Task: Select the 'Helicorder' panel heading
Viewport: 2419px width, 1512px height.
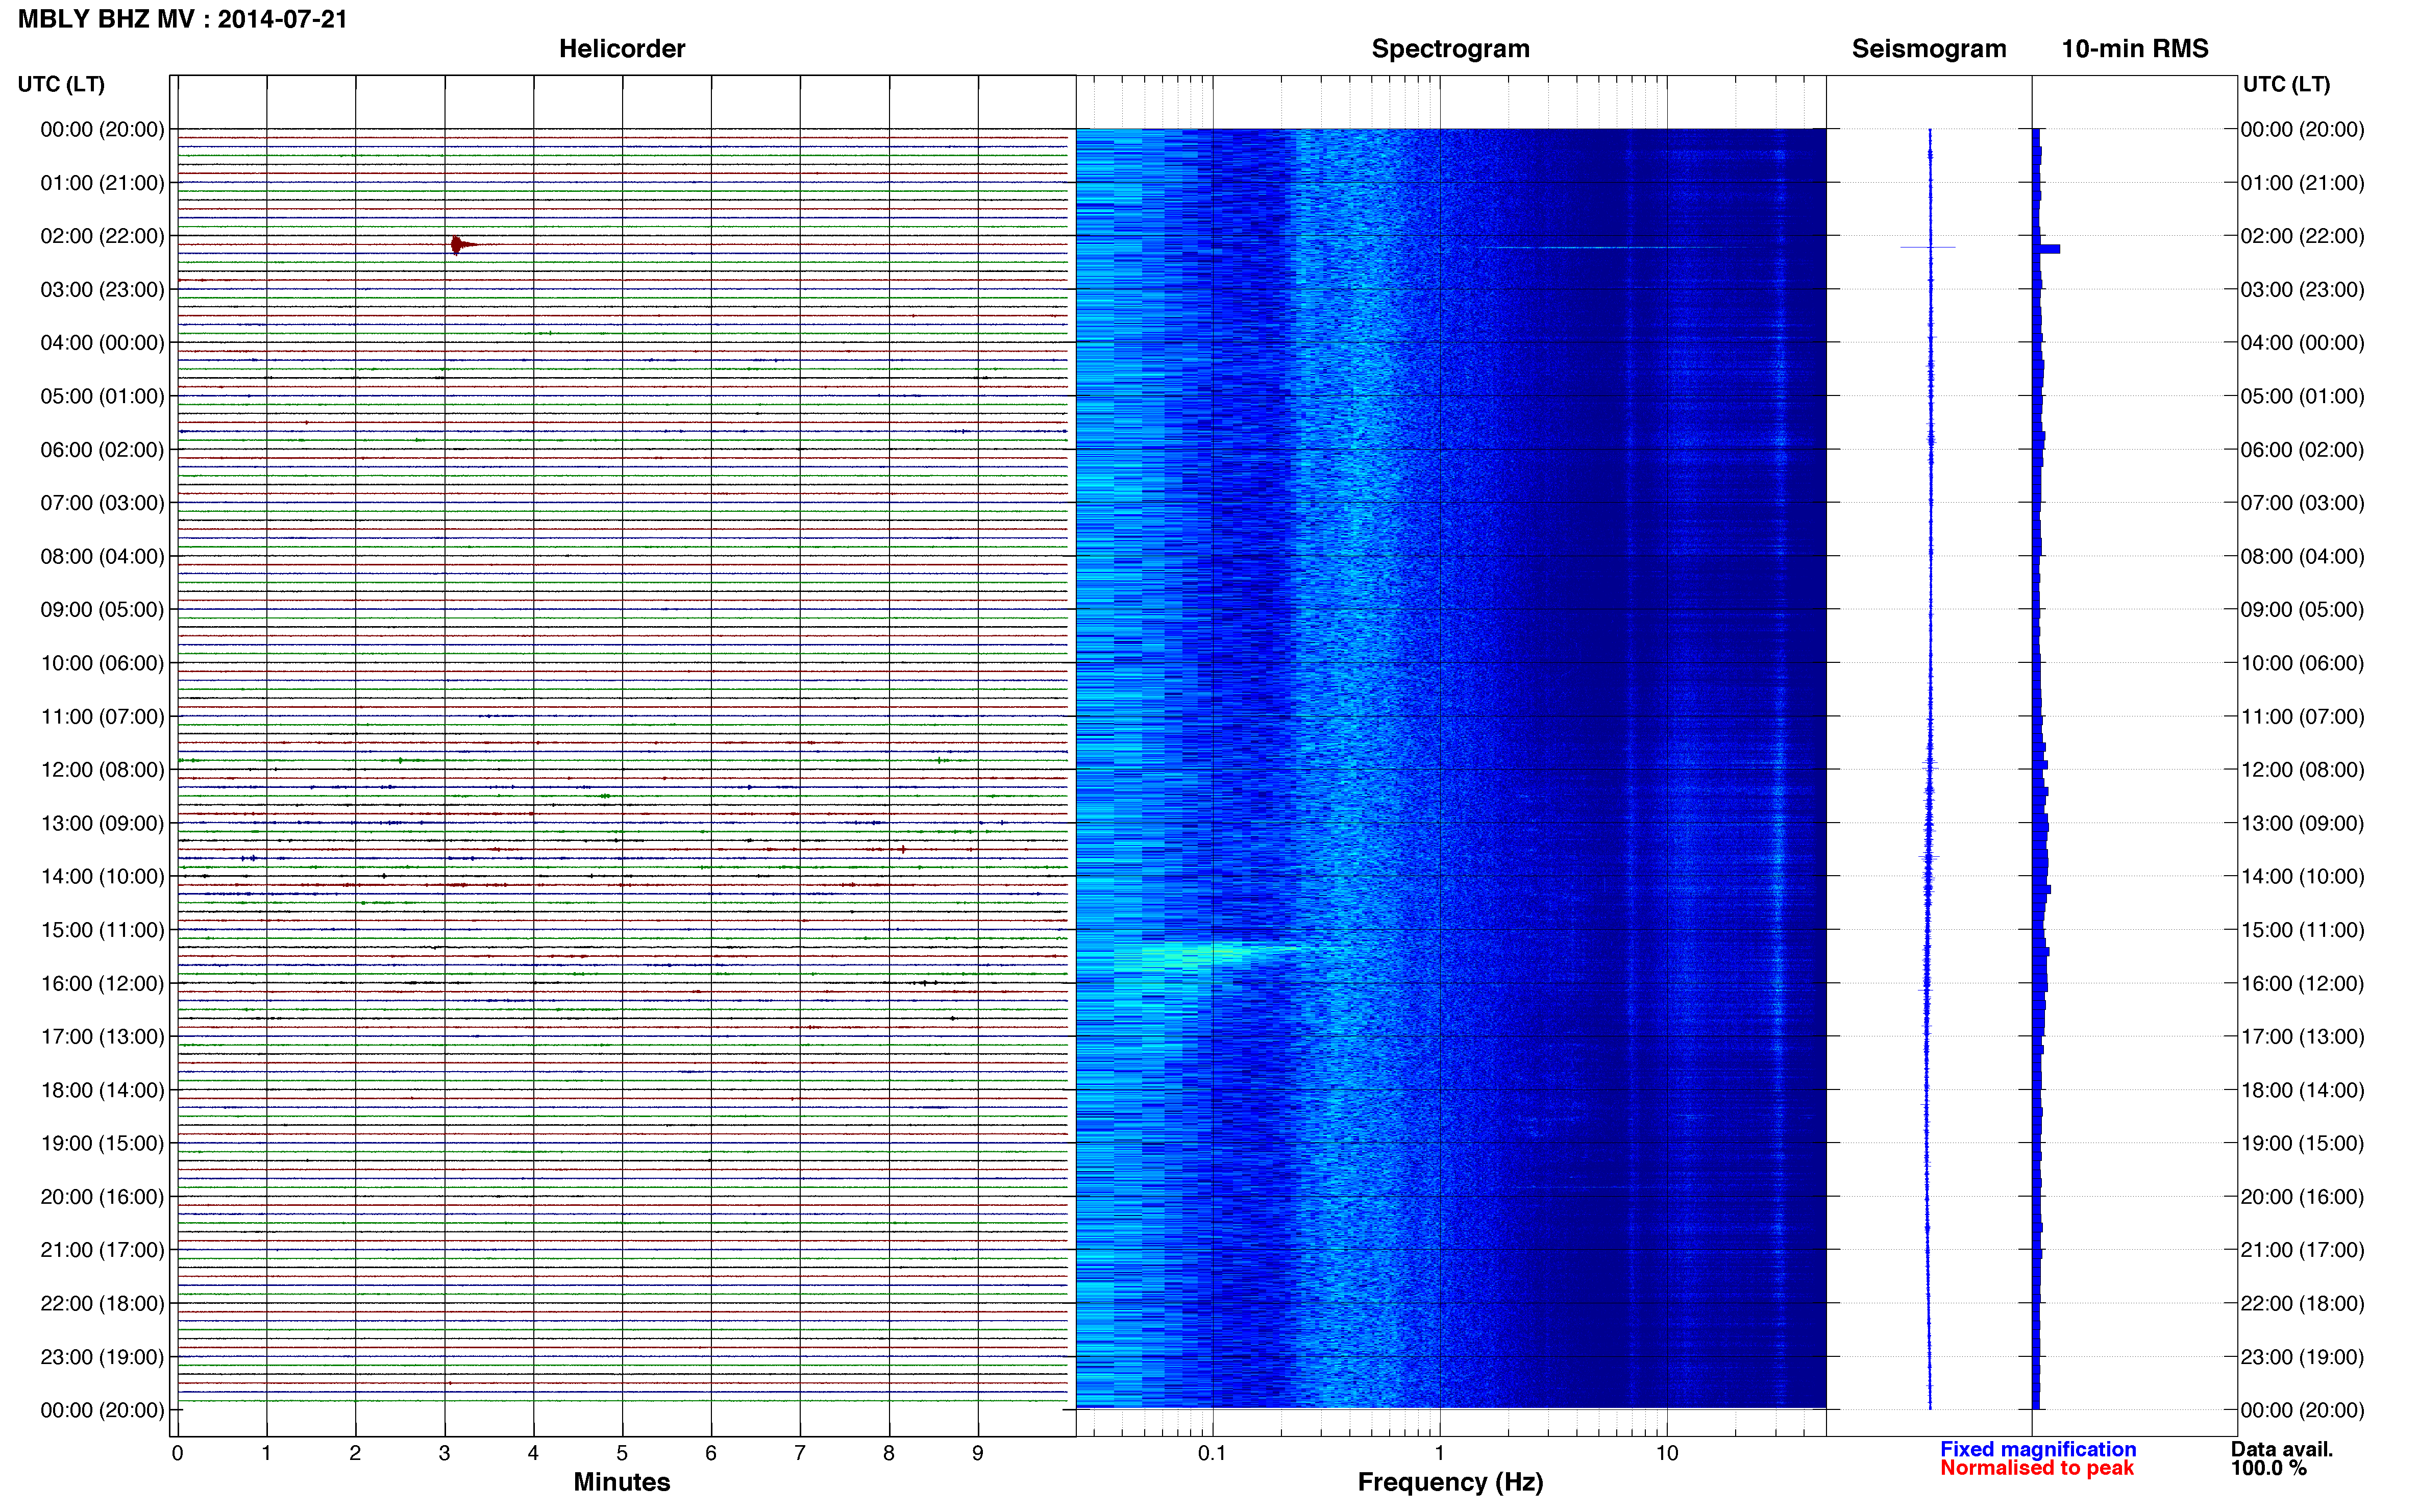Action: [x=622, y=49]
